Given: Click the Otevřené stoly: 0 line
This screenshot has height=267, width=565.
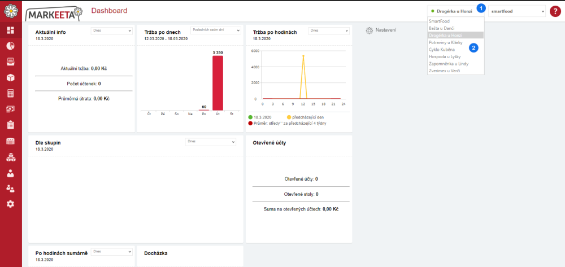Looking at the screenshot, I should tap(301, 194).
